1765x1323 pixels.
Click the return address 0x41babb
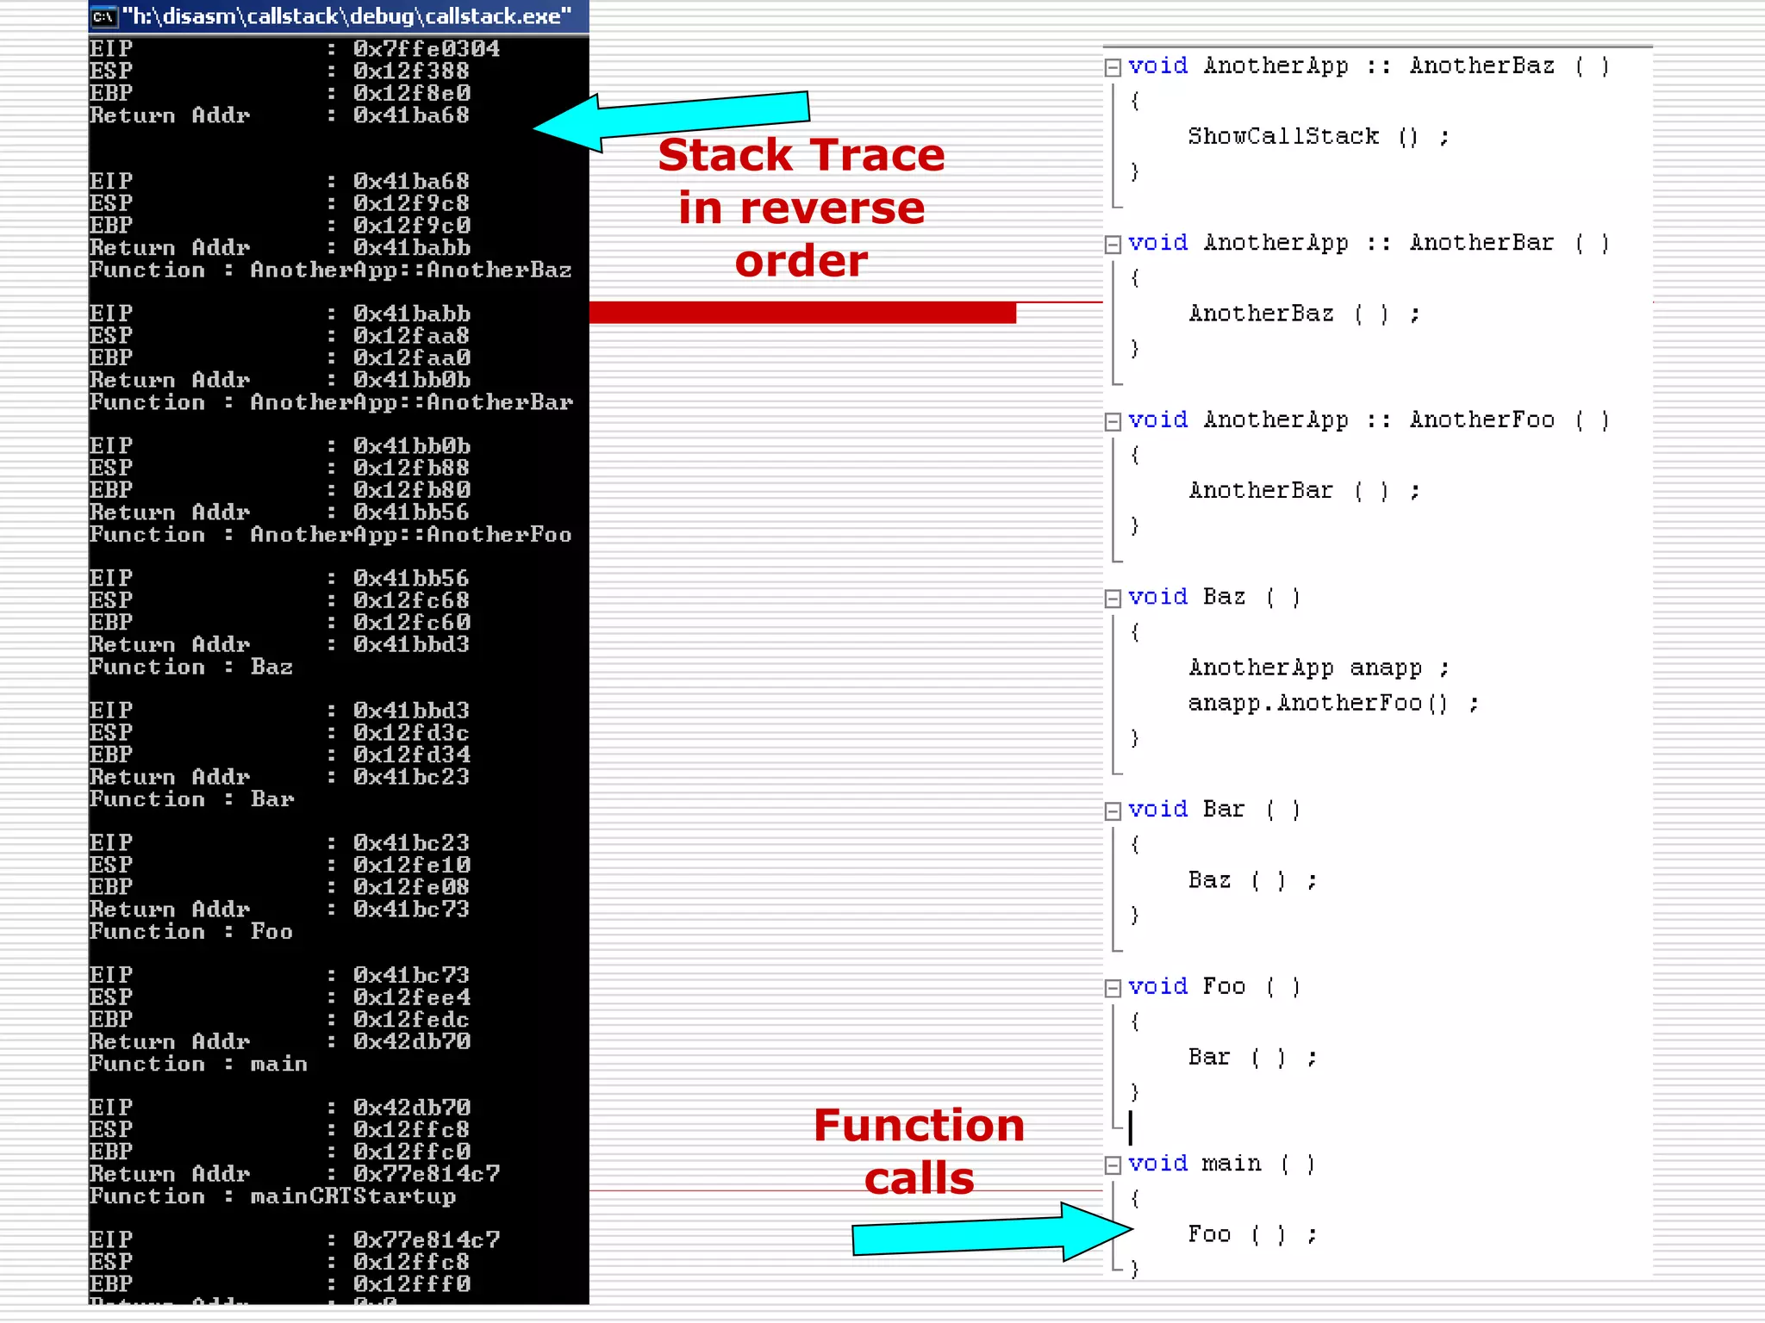point(412,248)
